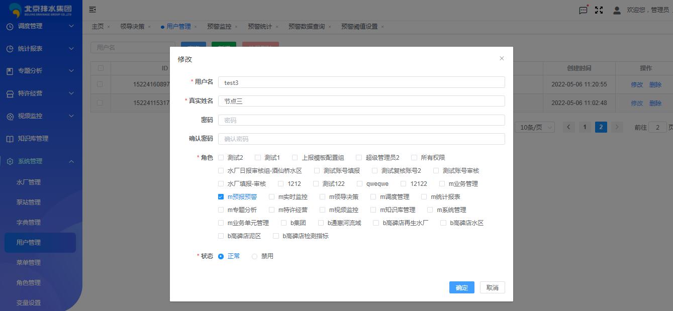Screen dimensions: 673x311
Task: Click the 视频监控 sidebar icon
Action: (10, 116)
